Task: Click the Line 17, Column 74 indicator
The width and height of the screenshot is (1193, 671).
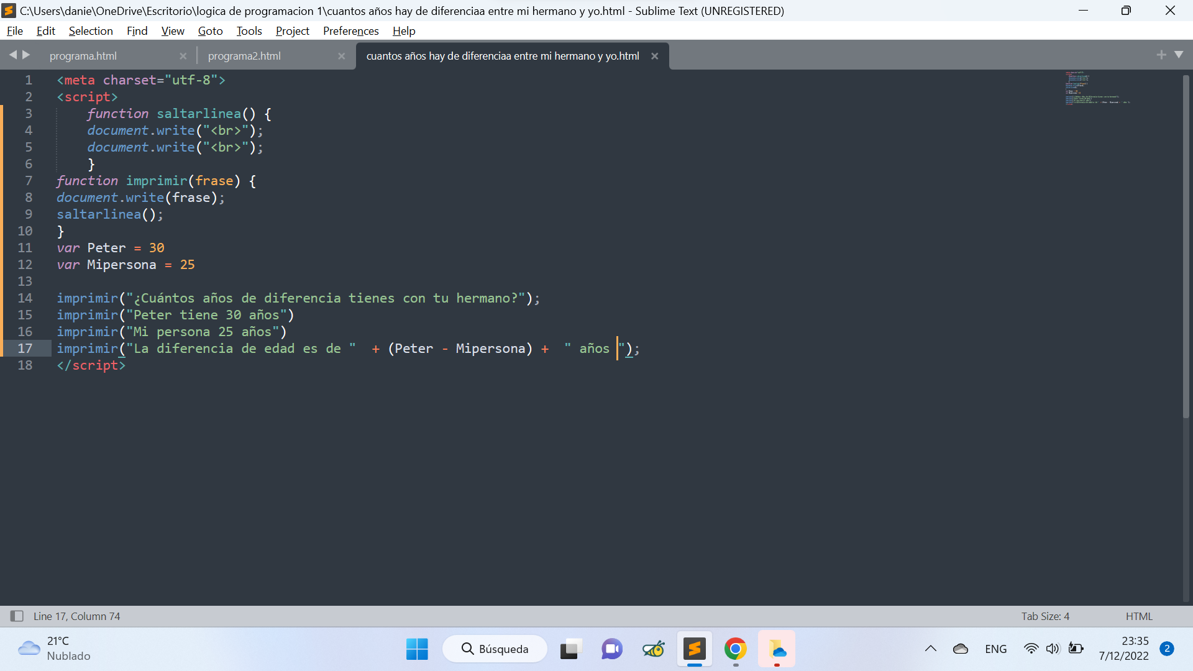Action: (x=77, y=616)
